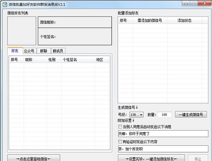212x161 pixels.
Task: Click the 生成微信号 section label
Action: pyautogui.click(x=128, y=108)
